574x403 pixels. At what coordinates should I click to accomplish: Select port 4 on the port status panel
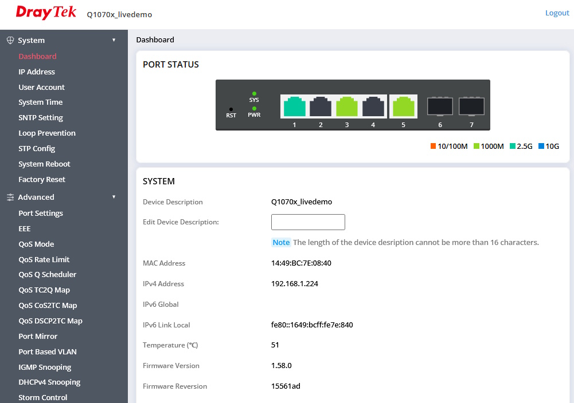373,106
